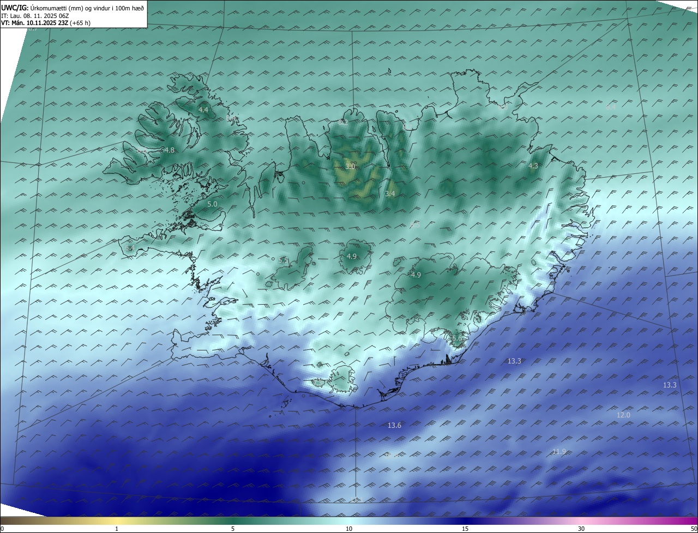Click the 3.0 value label in the yellow area
The image size is (698, 533).
(350, 166)
